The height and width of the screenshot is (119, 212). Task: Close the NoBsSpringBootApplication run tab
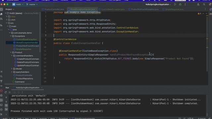pos(42,88)
